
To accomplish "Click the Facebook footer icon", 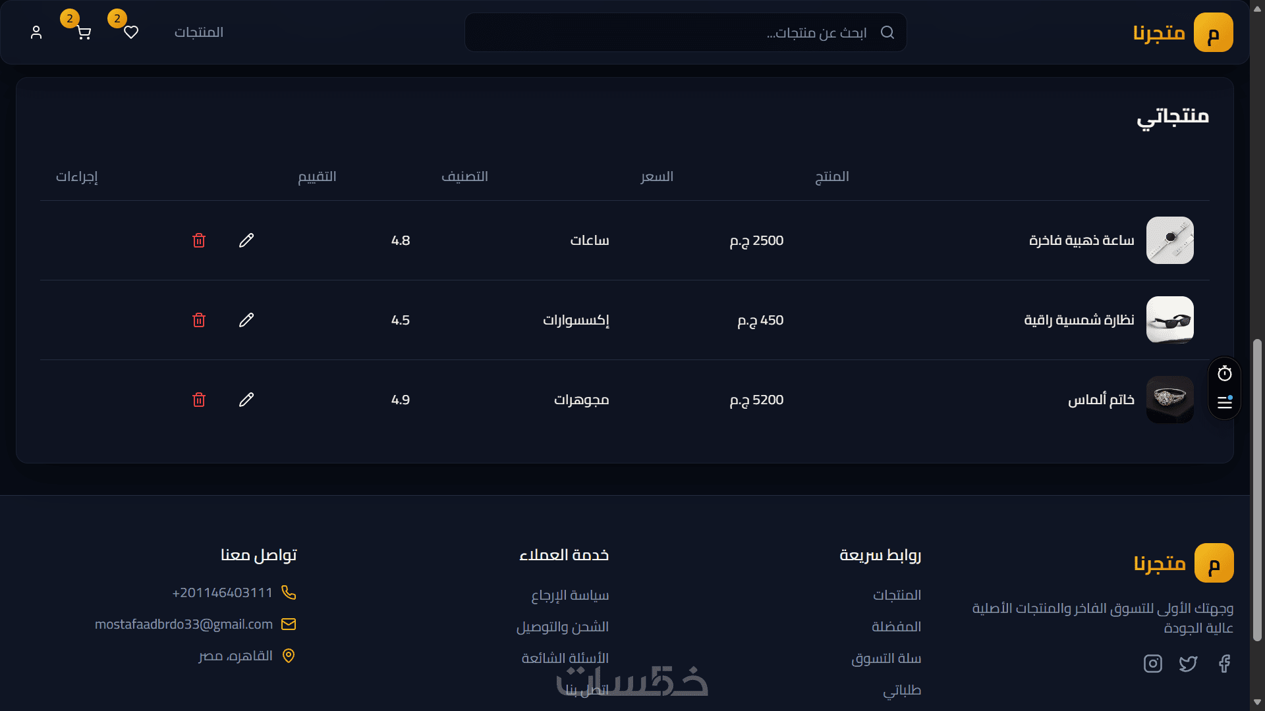I will [x=1224, y=664].
